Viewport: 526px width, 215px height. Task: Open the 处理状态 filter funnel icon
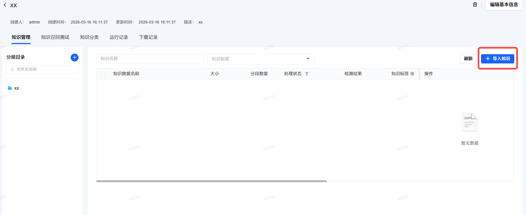click(x=307, y=74)
